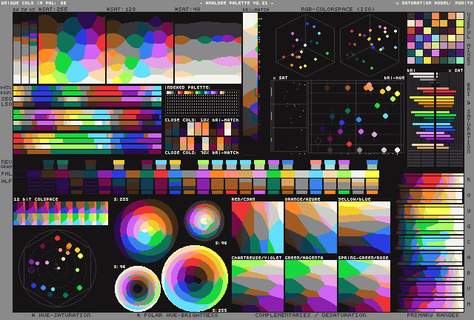This screenshot has height=320, width=474.
Task: Click the 'Bri & Saturation' vertical label
Action: pos(469,118)
